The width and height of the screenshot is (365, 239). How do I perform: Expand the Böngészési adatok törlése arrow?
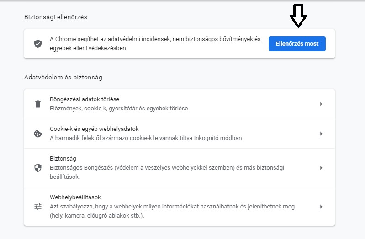pyautogui.click(x=321, y=104)
